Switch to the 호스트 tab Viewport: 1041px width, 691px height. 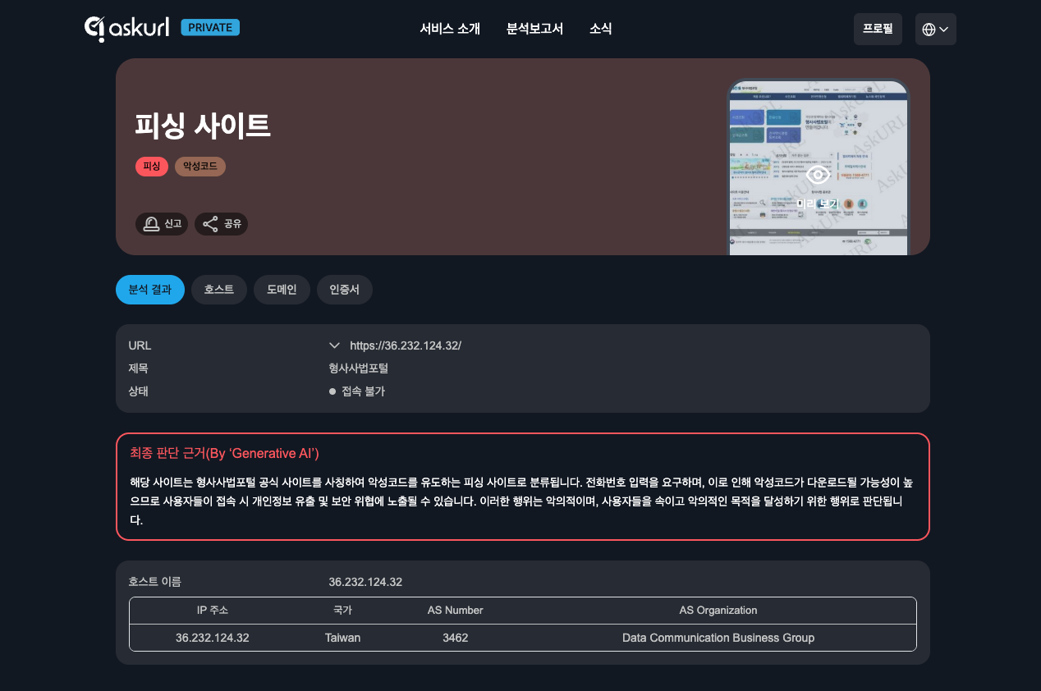point(218,290)
